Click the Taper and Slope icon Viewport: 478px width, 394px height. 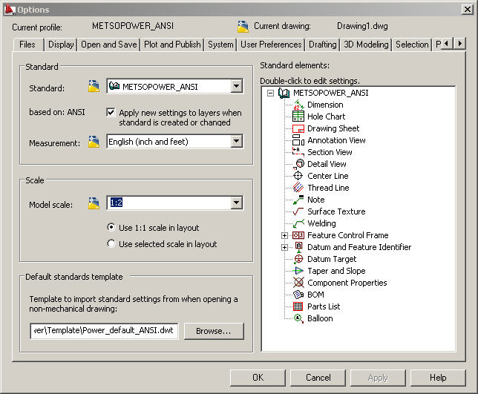(x=298, y=271)
